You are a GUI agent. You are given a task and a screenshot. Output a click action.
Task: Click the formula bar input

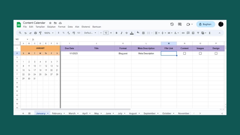130,39
